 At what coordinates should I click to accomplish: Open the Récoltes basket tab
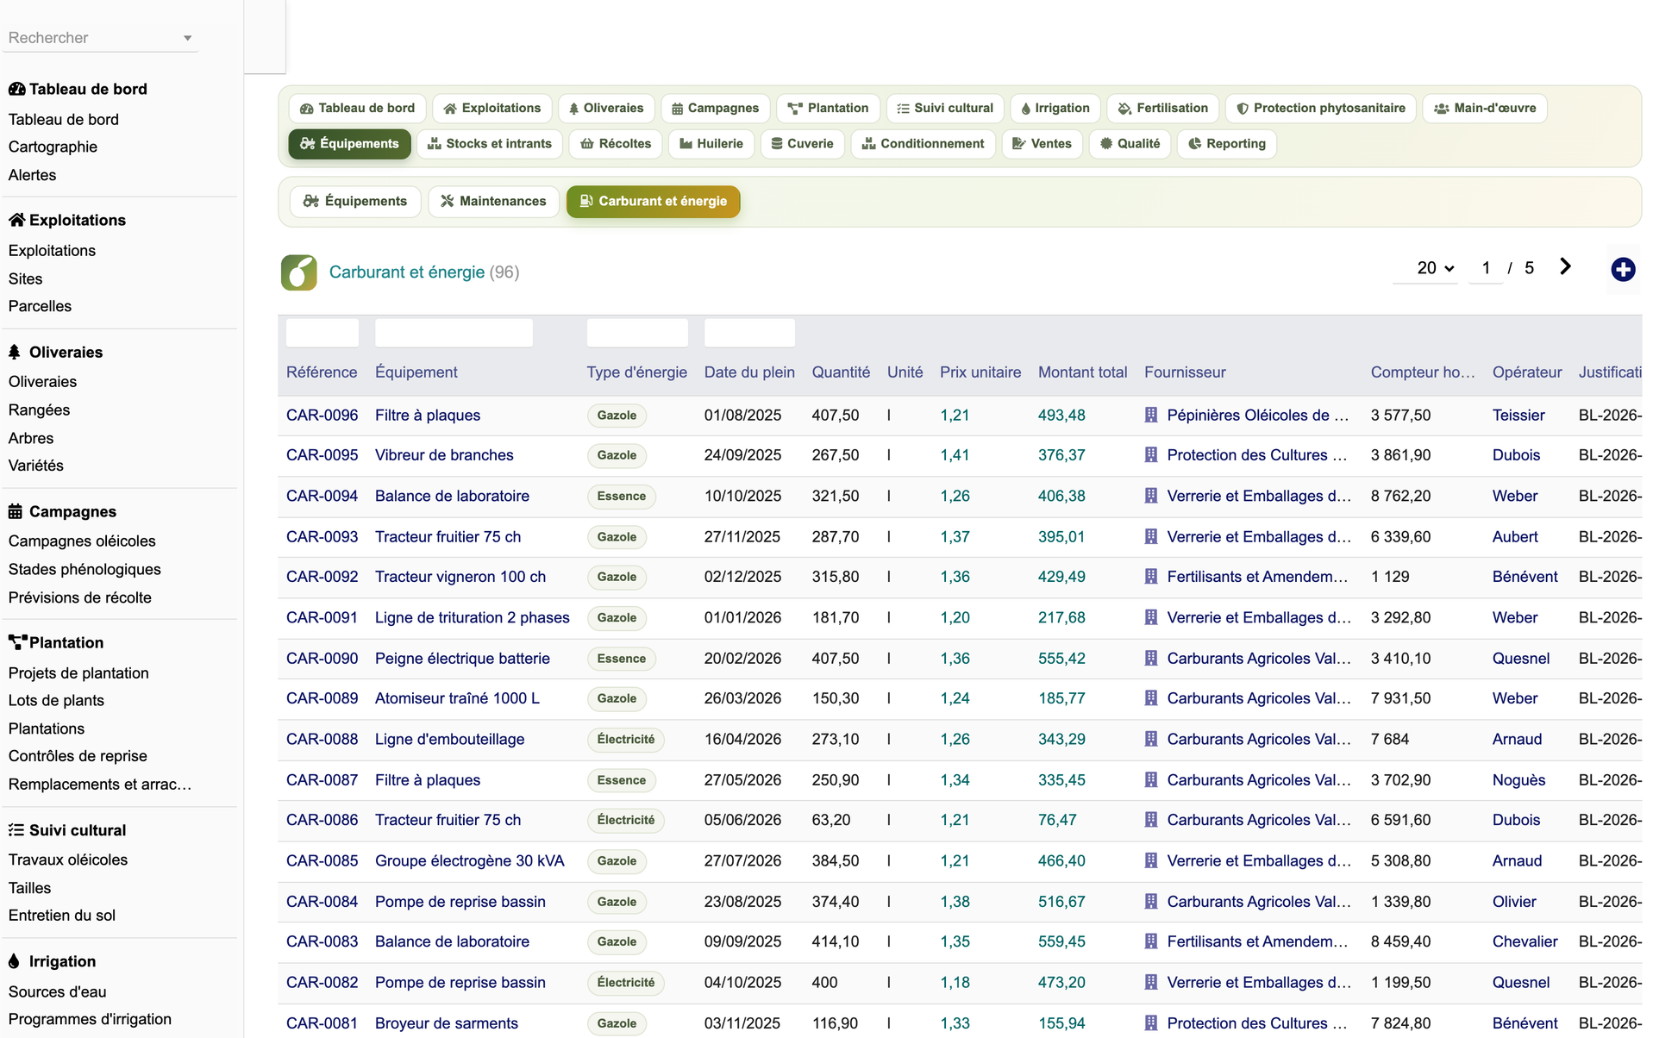click(616, 143)
